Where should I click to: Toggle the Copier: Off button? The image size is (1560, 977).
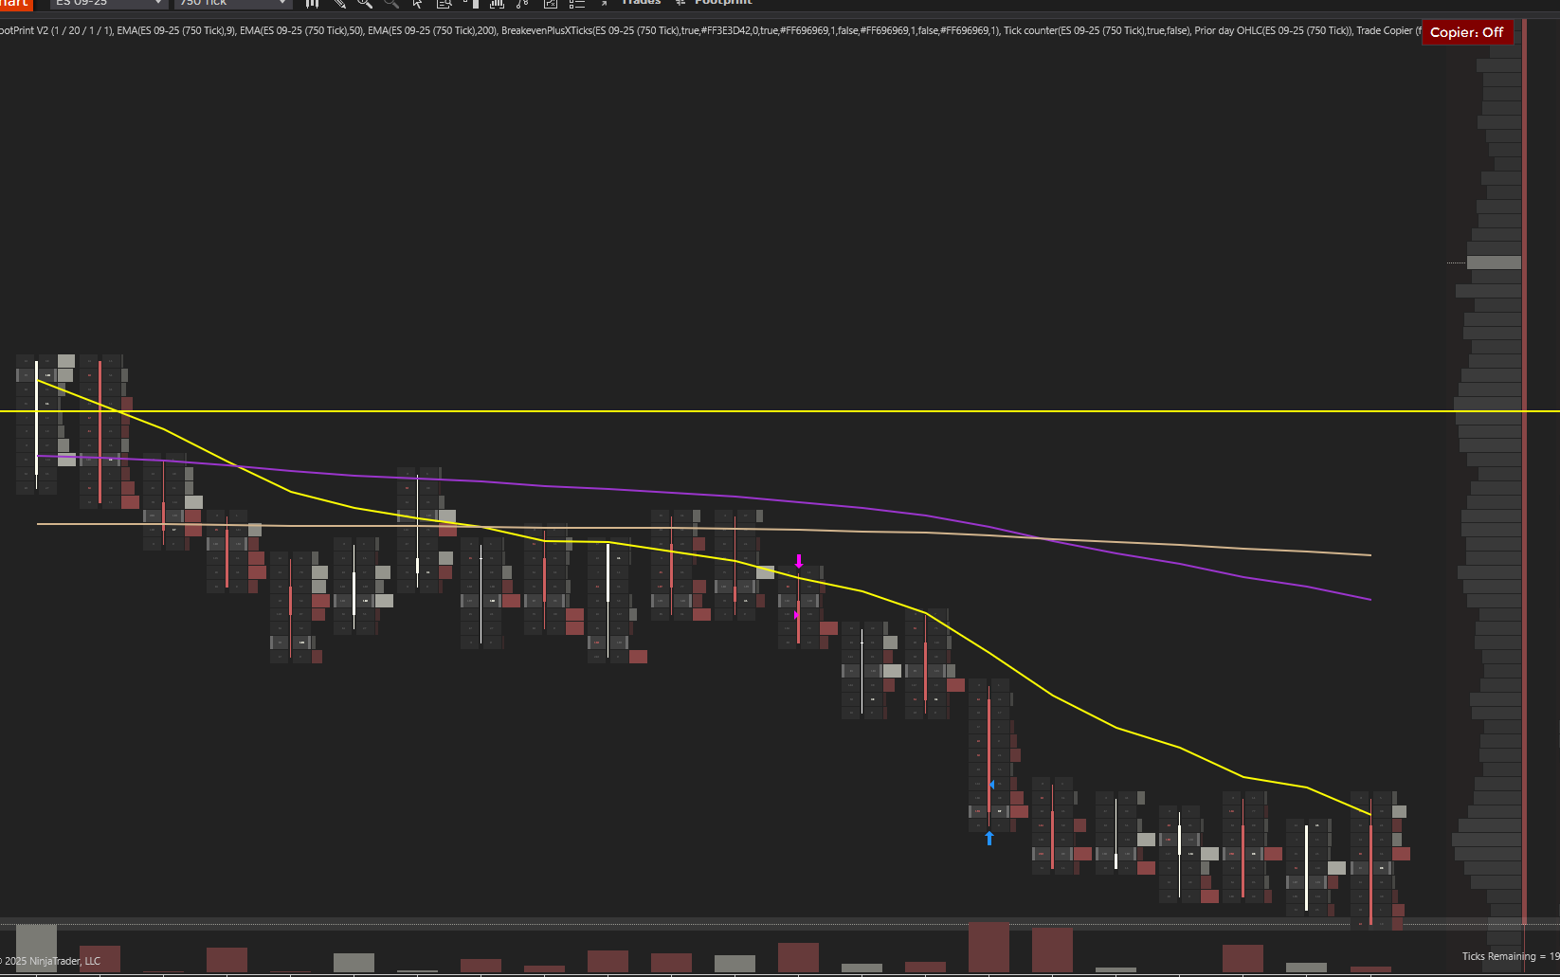(x=1467, y=32)
